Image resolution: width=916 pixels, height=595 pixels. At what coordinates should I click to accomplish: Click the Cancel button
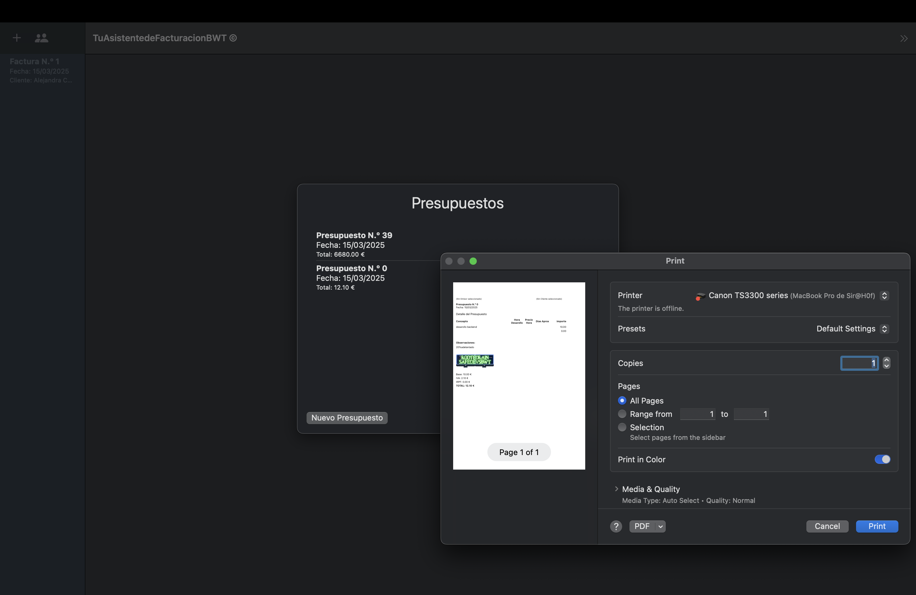[827, 526]
